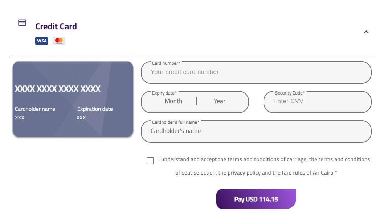Click into the Cardholder's full name field

pos(256,131)
